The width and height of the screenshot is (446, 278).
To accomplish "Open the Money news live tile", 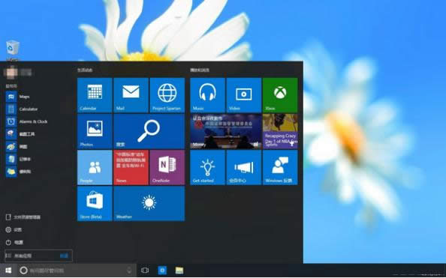I will 226,131.
